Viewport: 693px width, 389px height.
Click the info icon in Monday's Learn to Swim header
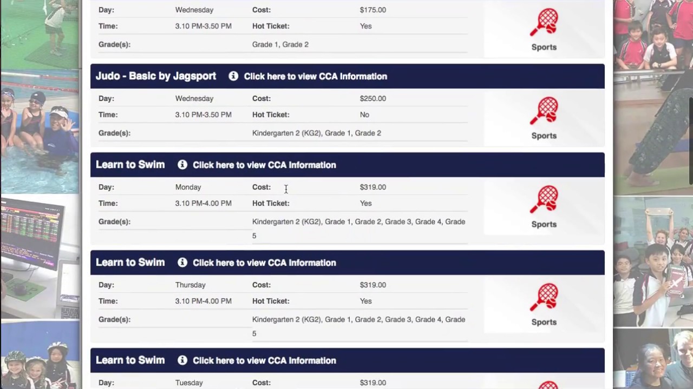coord(182,165)
